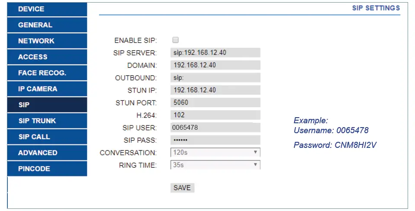The image size is (415, 211).
Task: Select the Access menu item
Action: [x=47, y=57]
